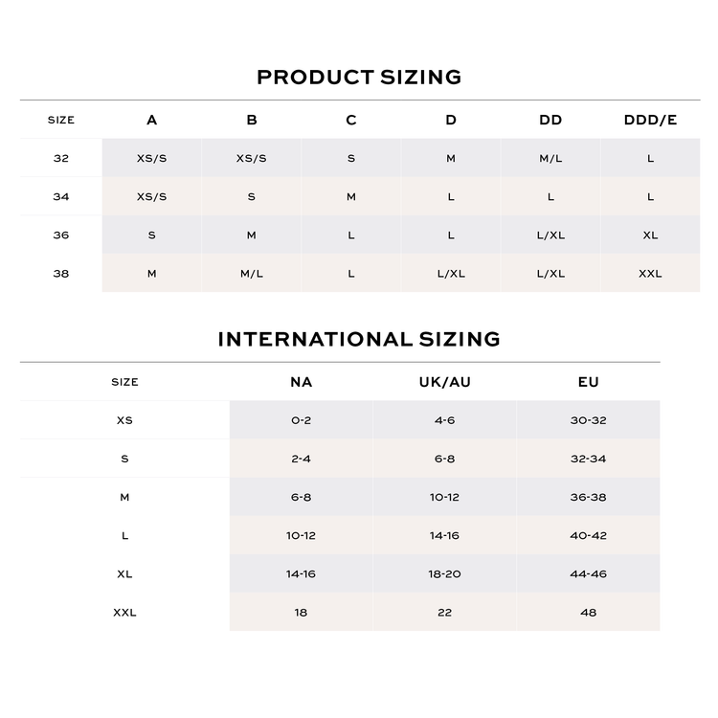The image size is (718, 718).
Task: Click the UK/AU column header
Action: point(444,382)
